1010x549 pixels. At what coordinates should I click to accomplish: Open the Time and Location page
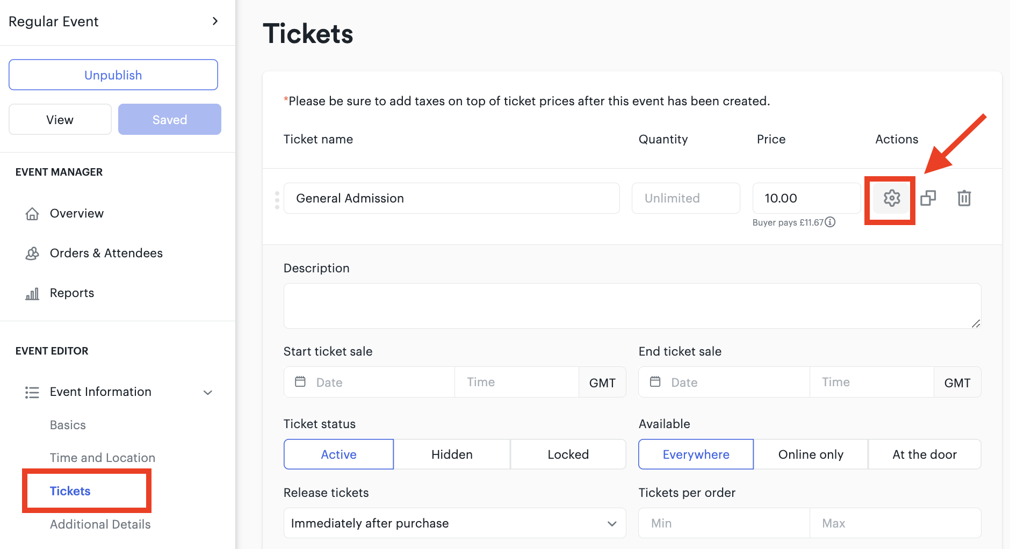tap(103, 458)
